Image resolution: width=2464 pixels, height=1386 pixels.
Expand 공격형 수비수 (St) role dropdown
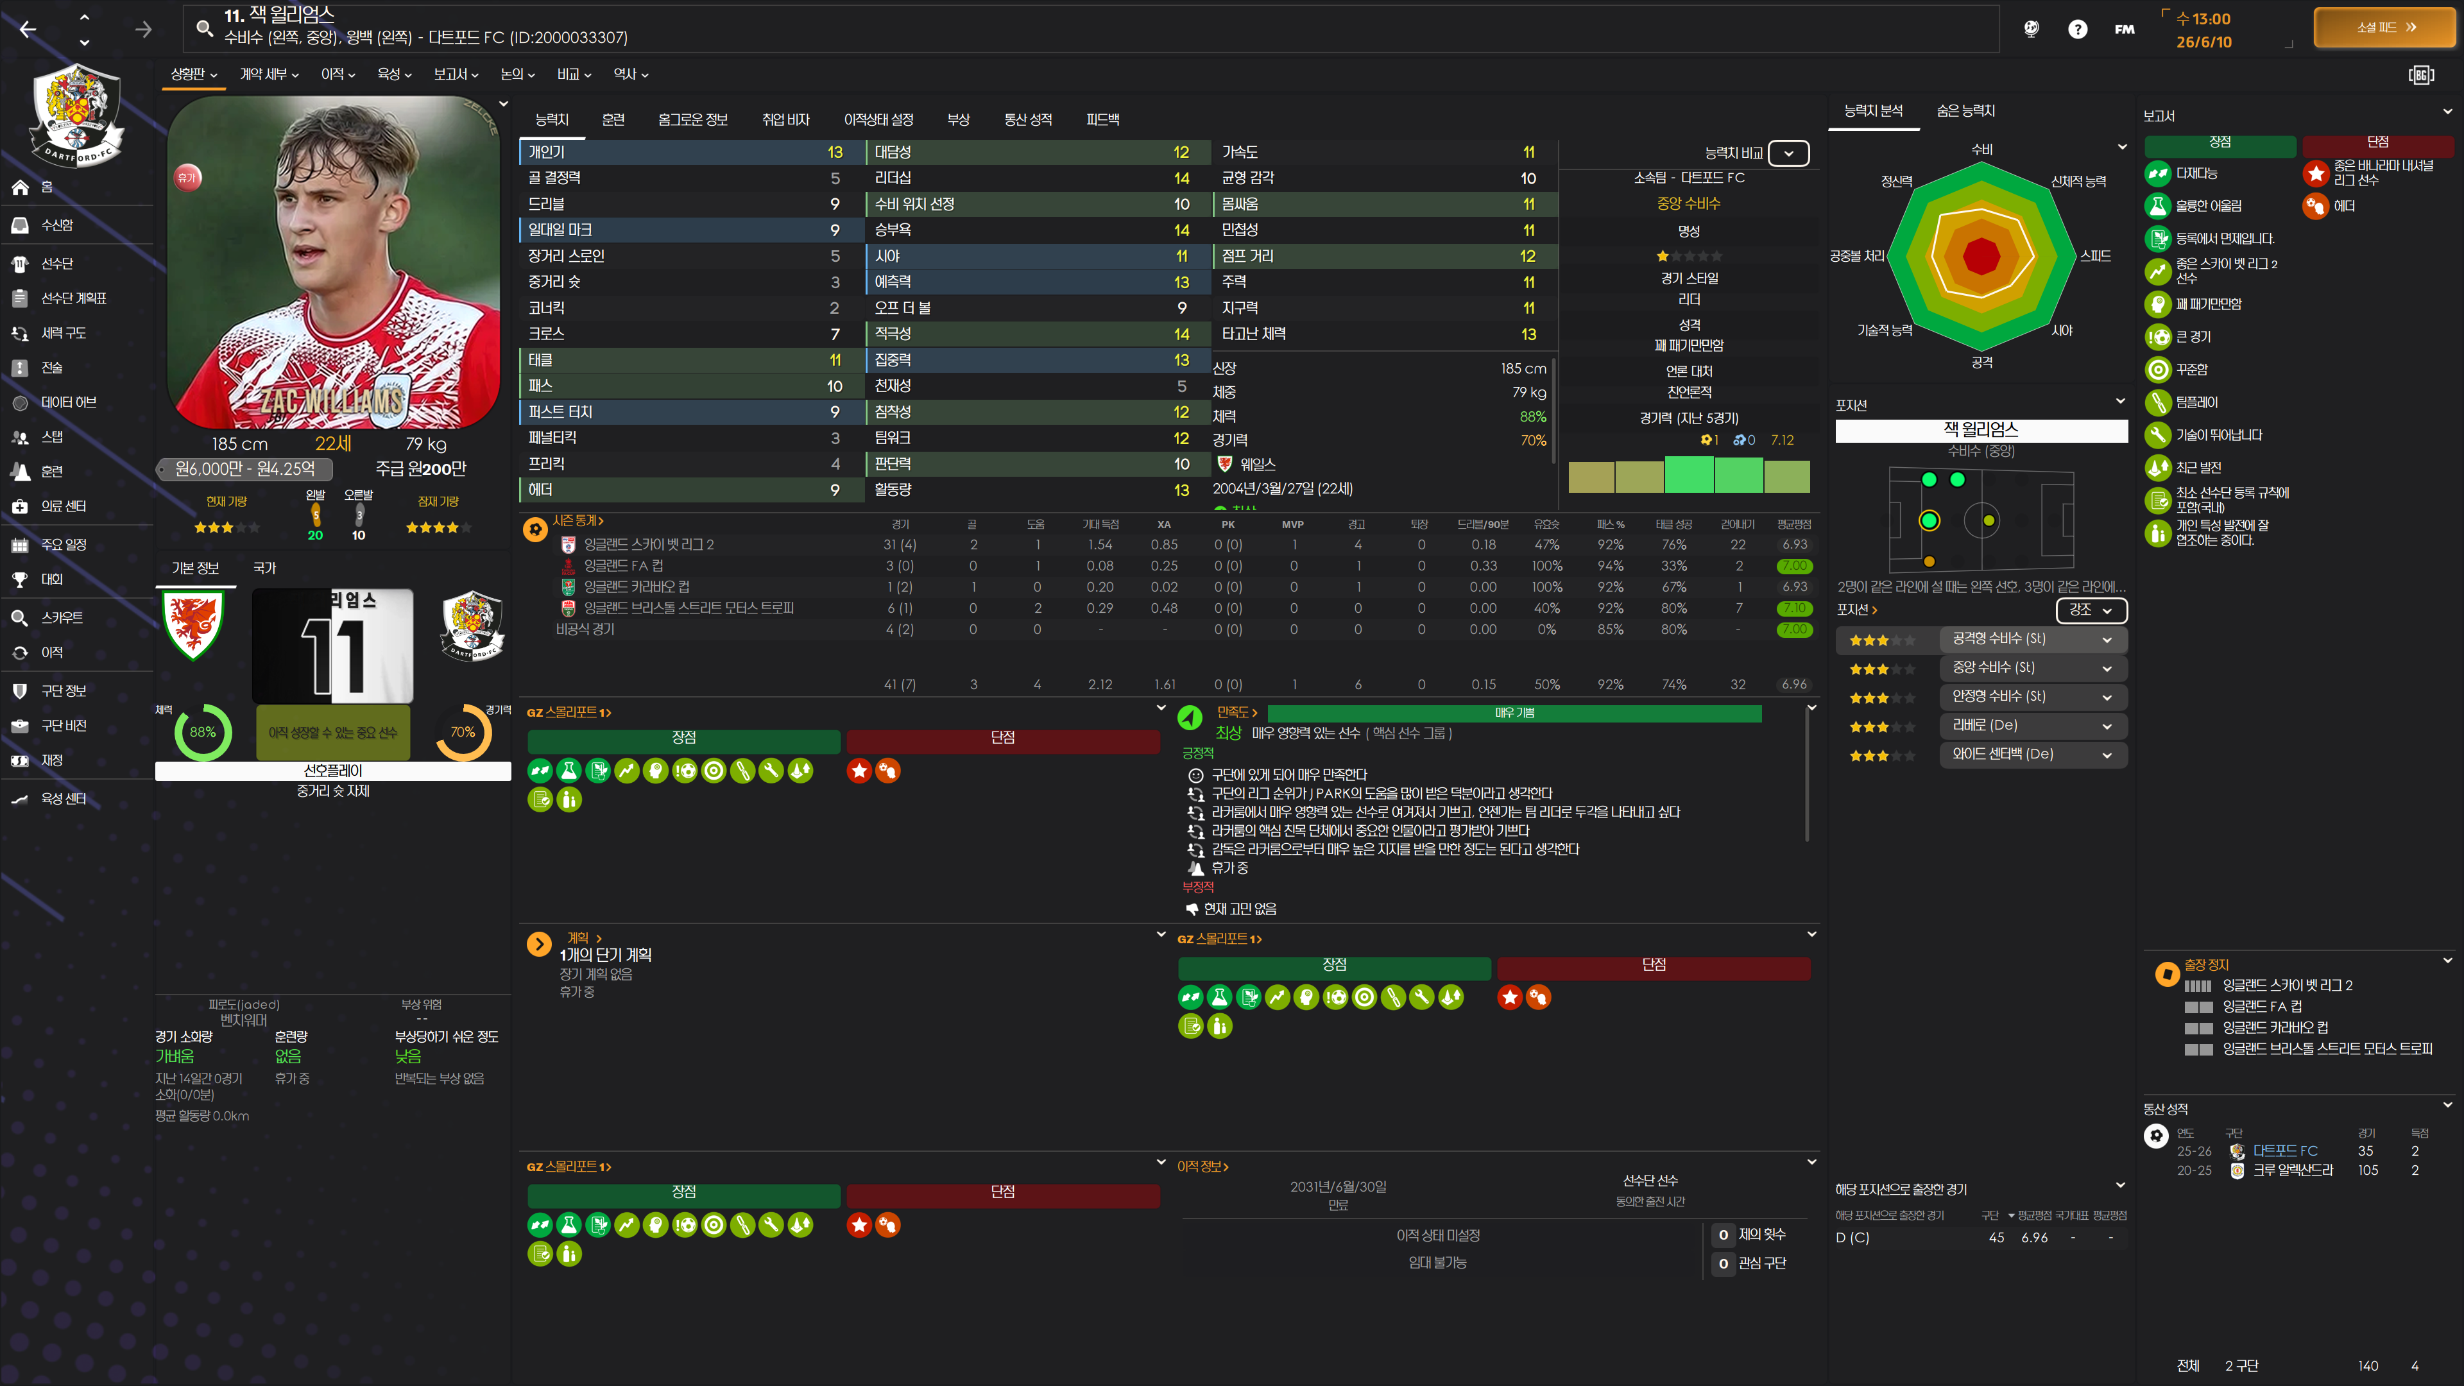point(2032,639)
